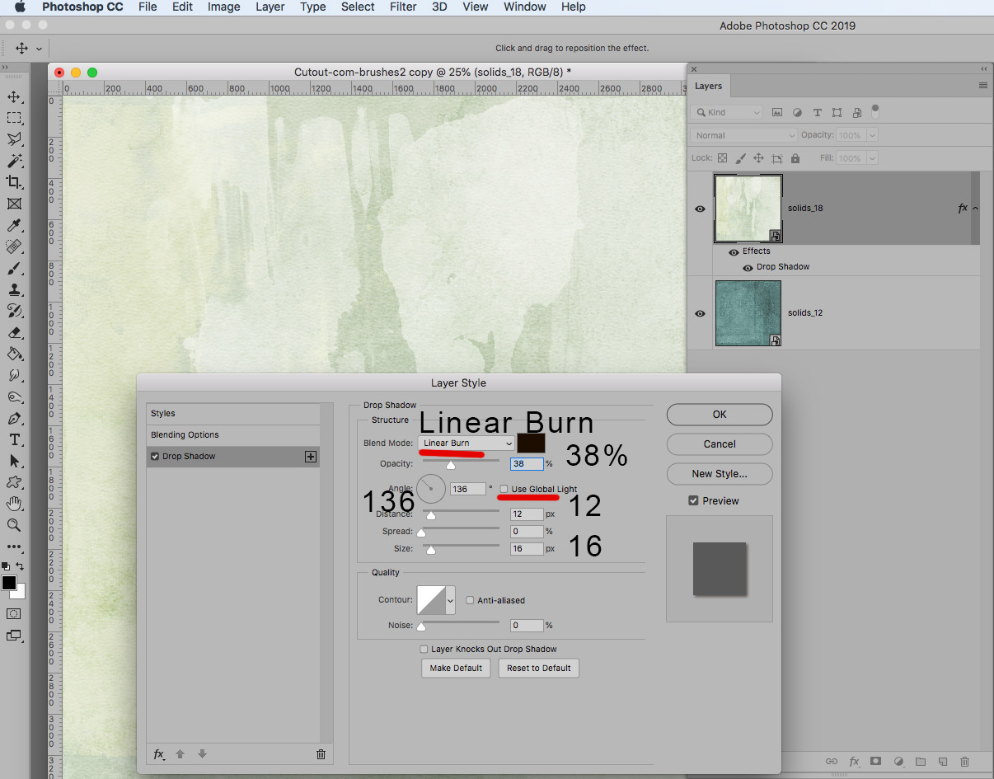Screen dimensions: 994x779
Task: Open the Blend Mode dropdown showing Linear Burn
Action: 467,443
